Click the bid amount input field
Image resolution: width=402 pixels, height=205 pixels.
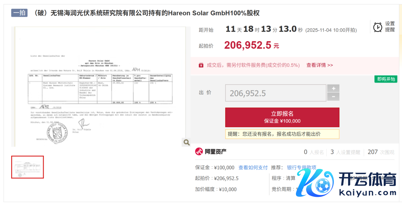pos(275,93)
